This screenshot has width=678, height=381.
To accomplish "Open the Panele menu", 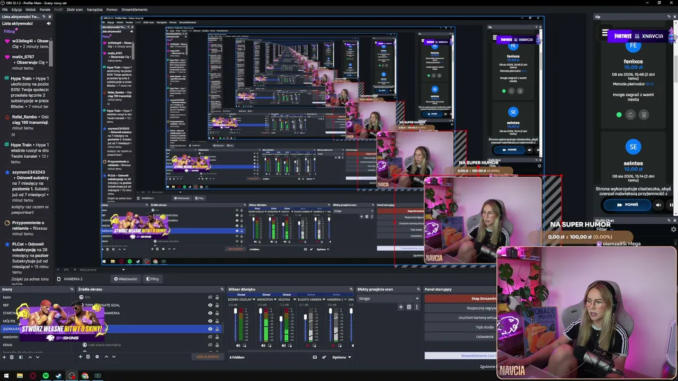I will [45, 10].
